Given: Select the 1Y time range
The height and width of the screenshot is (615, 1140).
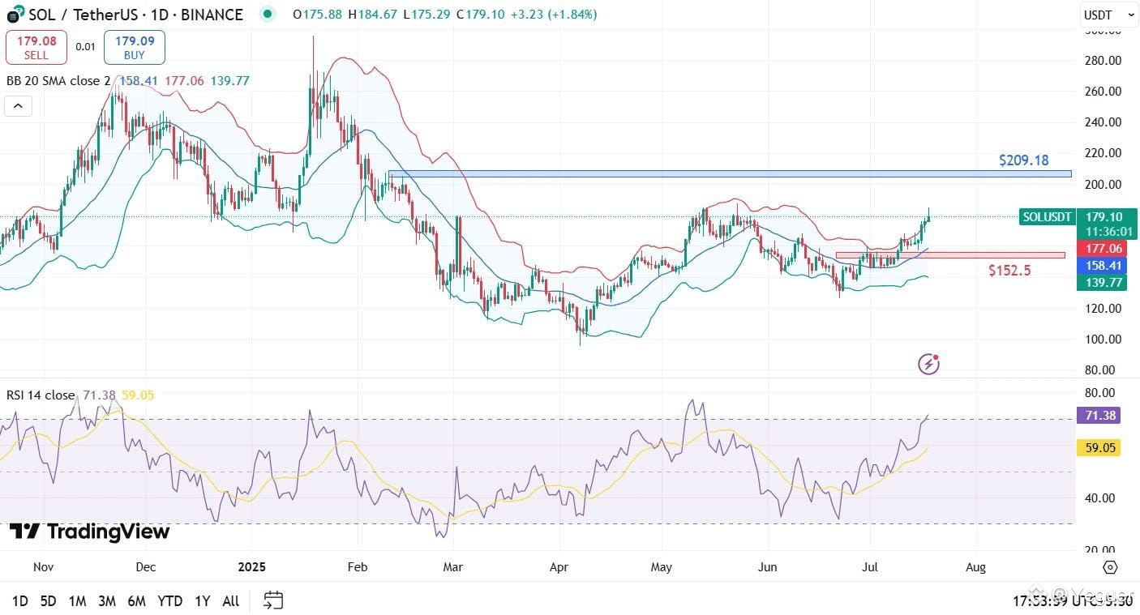Looking at the screenshot, I should tap(203, 600).
